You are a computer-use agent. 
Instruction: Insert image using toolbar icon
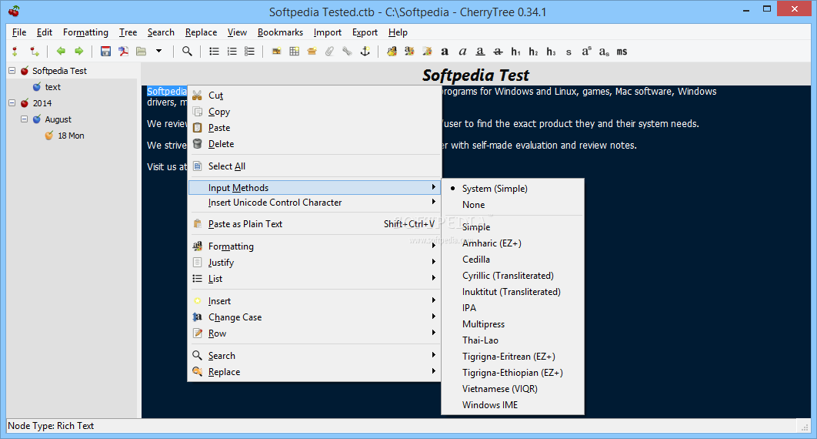277,51
